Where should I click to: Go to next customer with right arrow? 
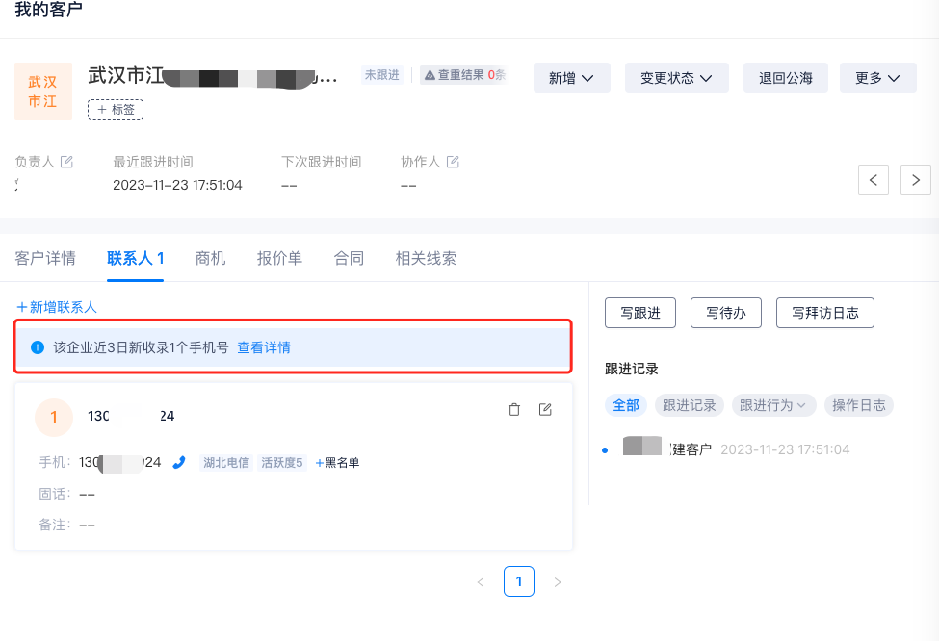point(915,180)
